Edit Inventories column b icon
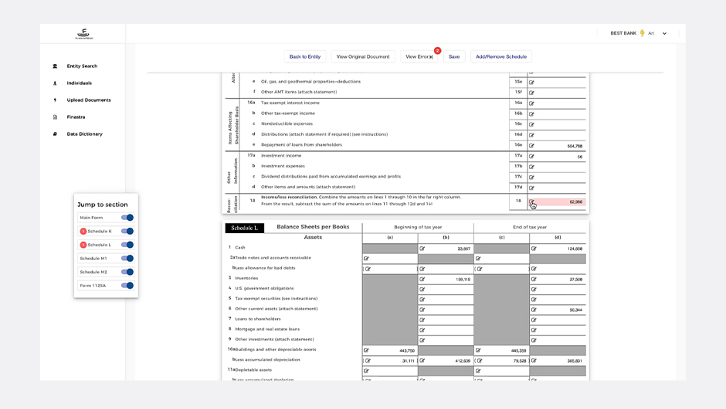Image resolution: width=726 pixels, height=409 pixels. [x=422, y=279]
